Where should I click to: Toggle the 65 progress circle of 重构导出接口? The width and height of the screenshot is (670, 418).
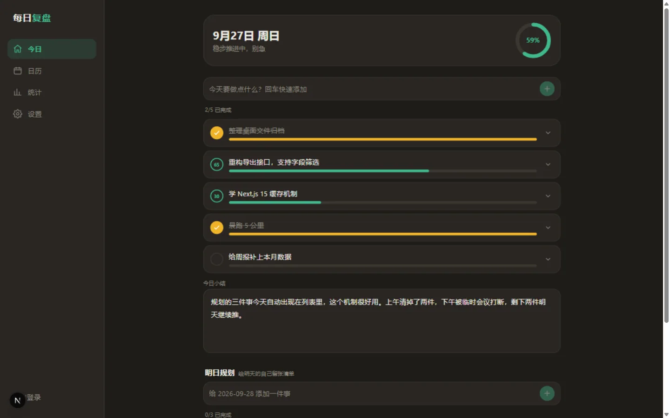point(216,164)
